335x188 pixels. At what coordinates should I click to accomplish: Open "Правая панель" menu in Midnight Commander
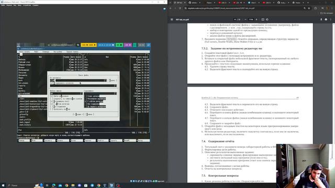point(72,52)
